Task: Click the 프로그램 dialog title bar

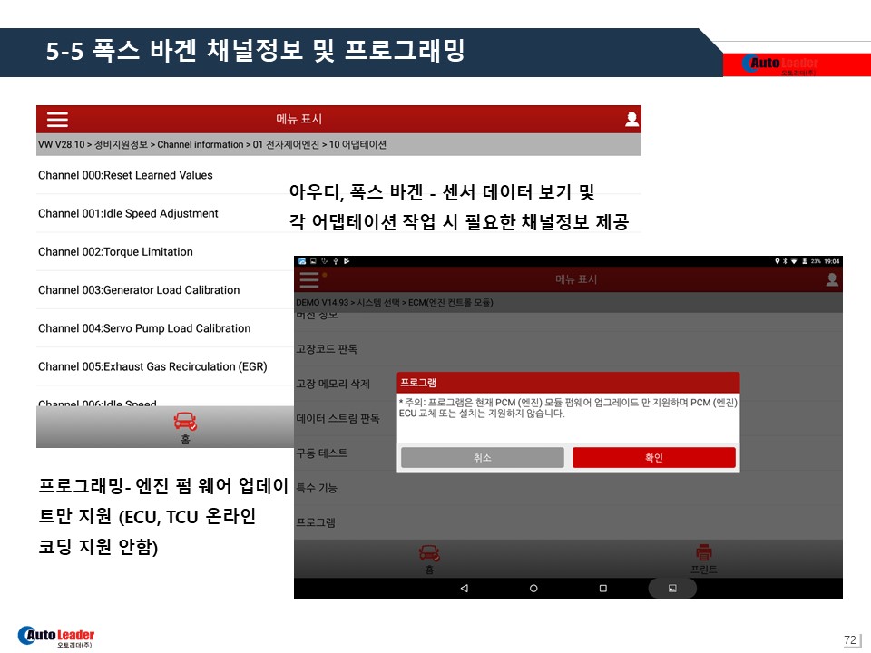Action: pyautogui.click(x=568, y=383)
